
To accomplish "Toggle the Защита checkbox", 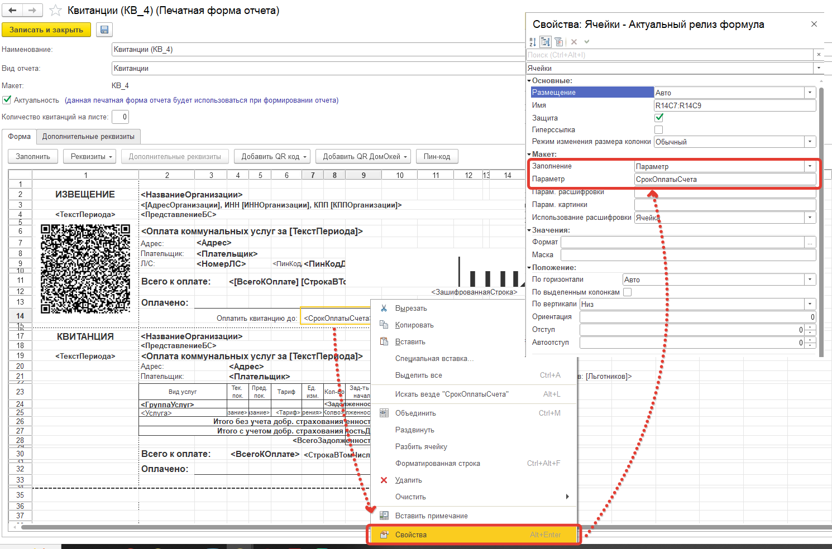I will pos(659,118).
